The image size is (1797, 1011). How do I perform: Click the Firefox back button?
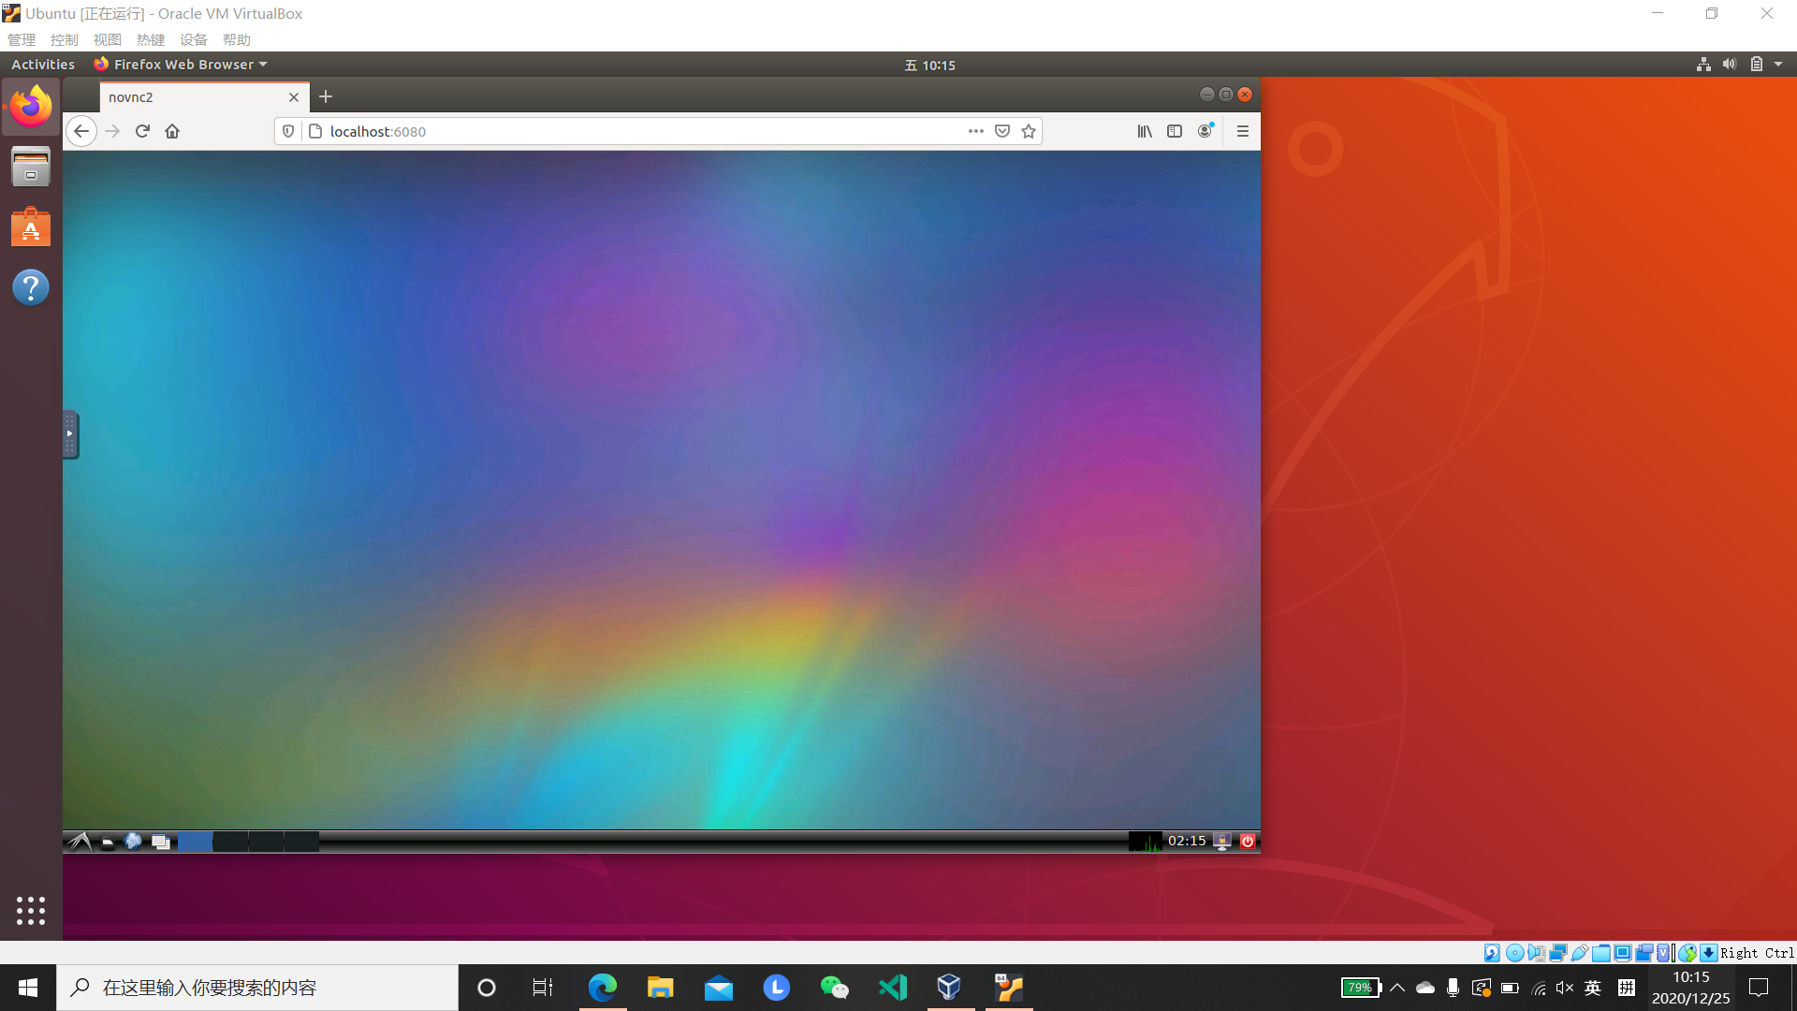pyautogui.click(x=81, y=131)
